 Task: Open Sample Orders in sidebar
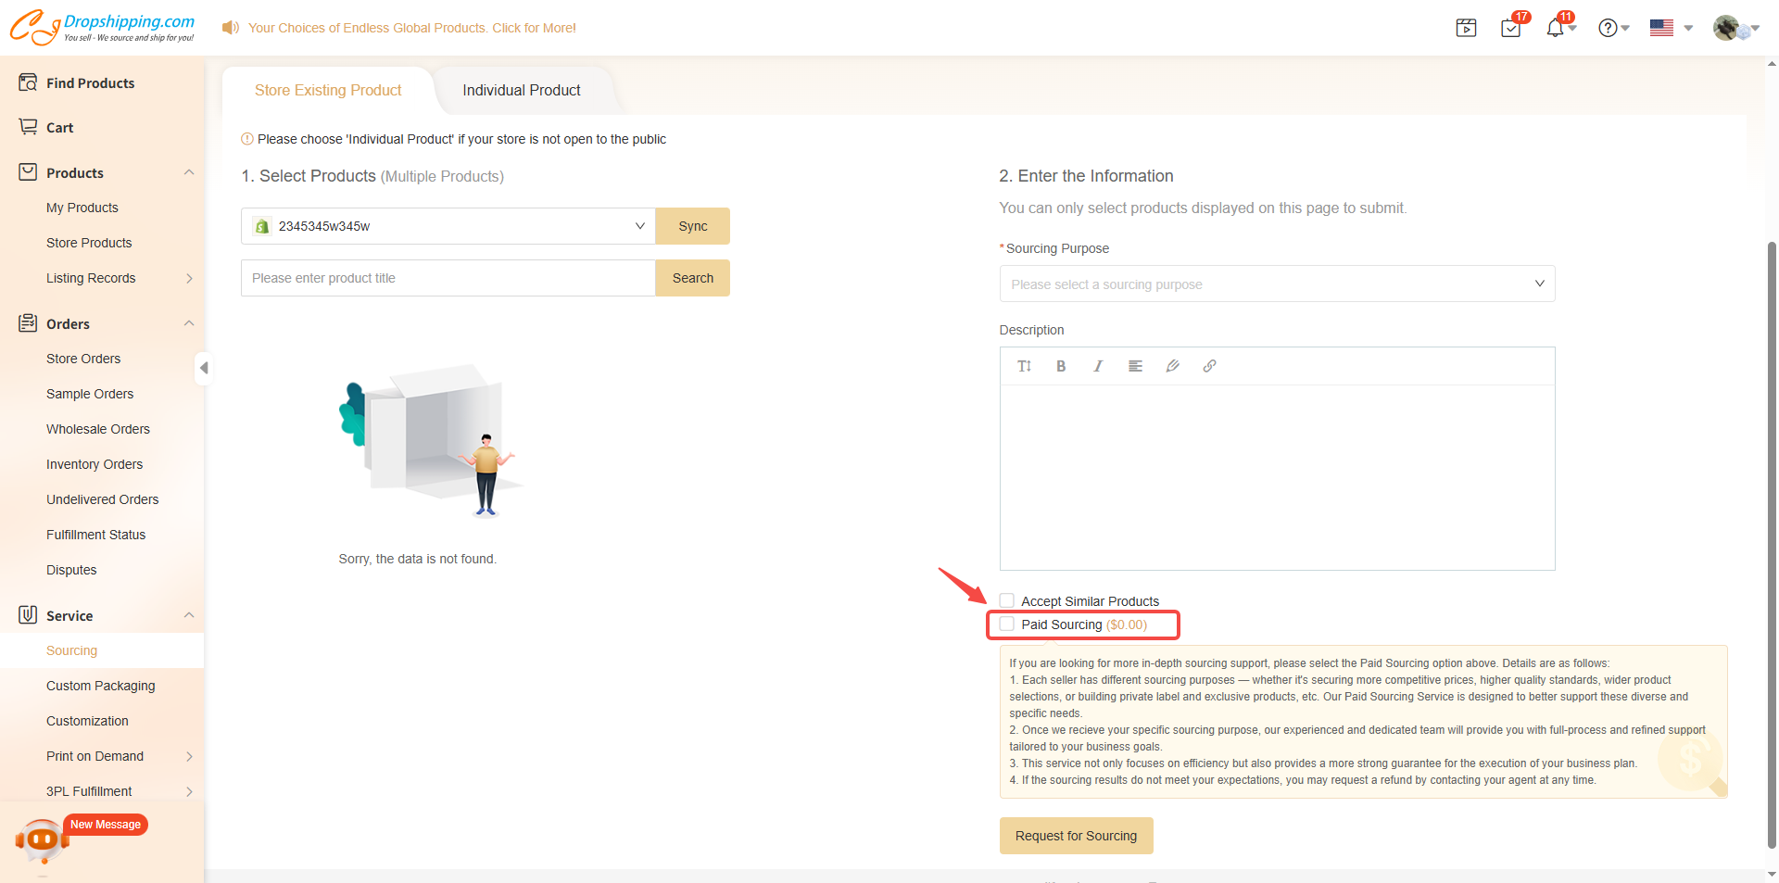(90, 394)
